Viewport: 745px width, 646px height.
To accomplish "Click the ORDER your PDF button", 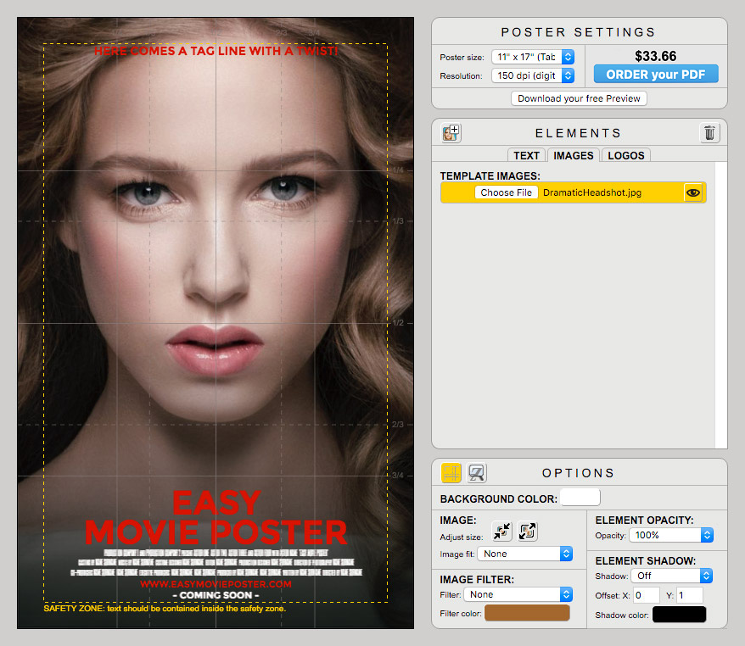I will [656, 75].
